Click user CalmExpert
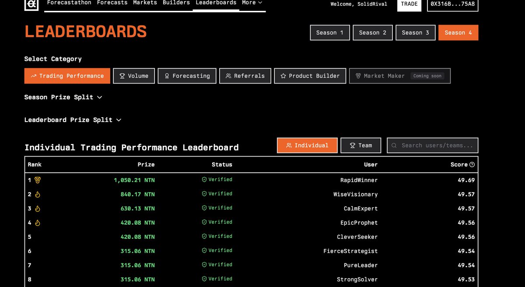The image size is (525, 287). pos(360,209)
